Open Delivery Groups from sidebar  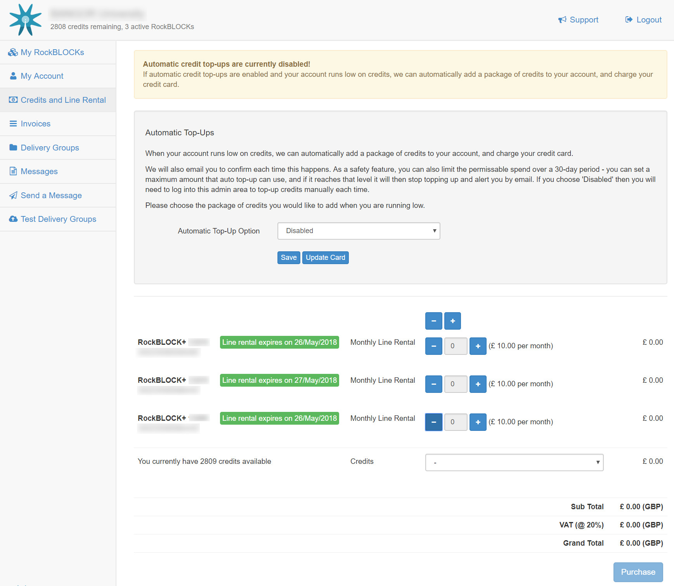click(58, 147)
